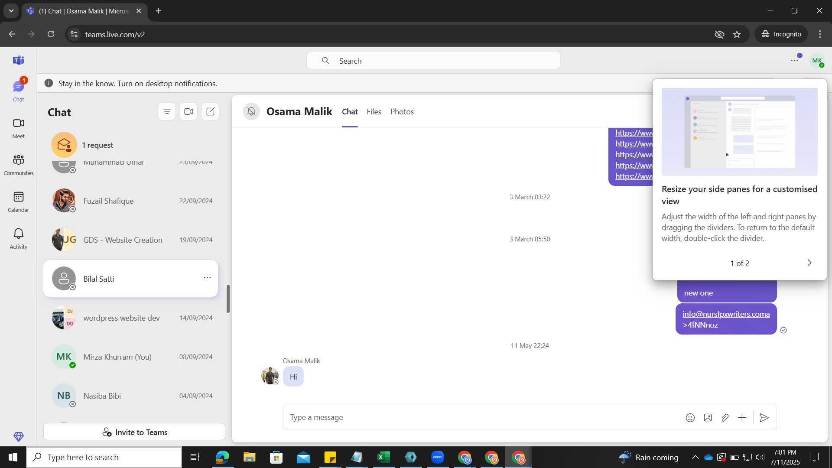Viewport: 832px width, 468px height.
Task: Start a video meeting from Chat header
Action: coord(188,112)
